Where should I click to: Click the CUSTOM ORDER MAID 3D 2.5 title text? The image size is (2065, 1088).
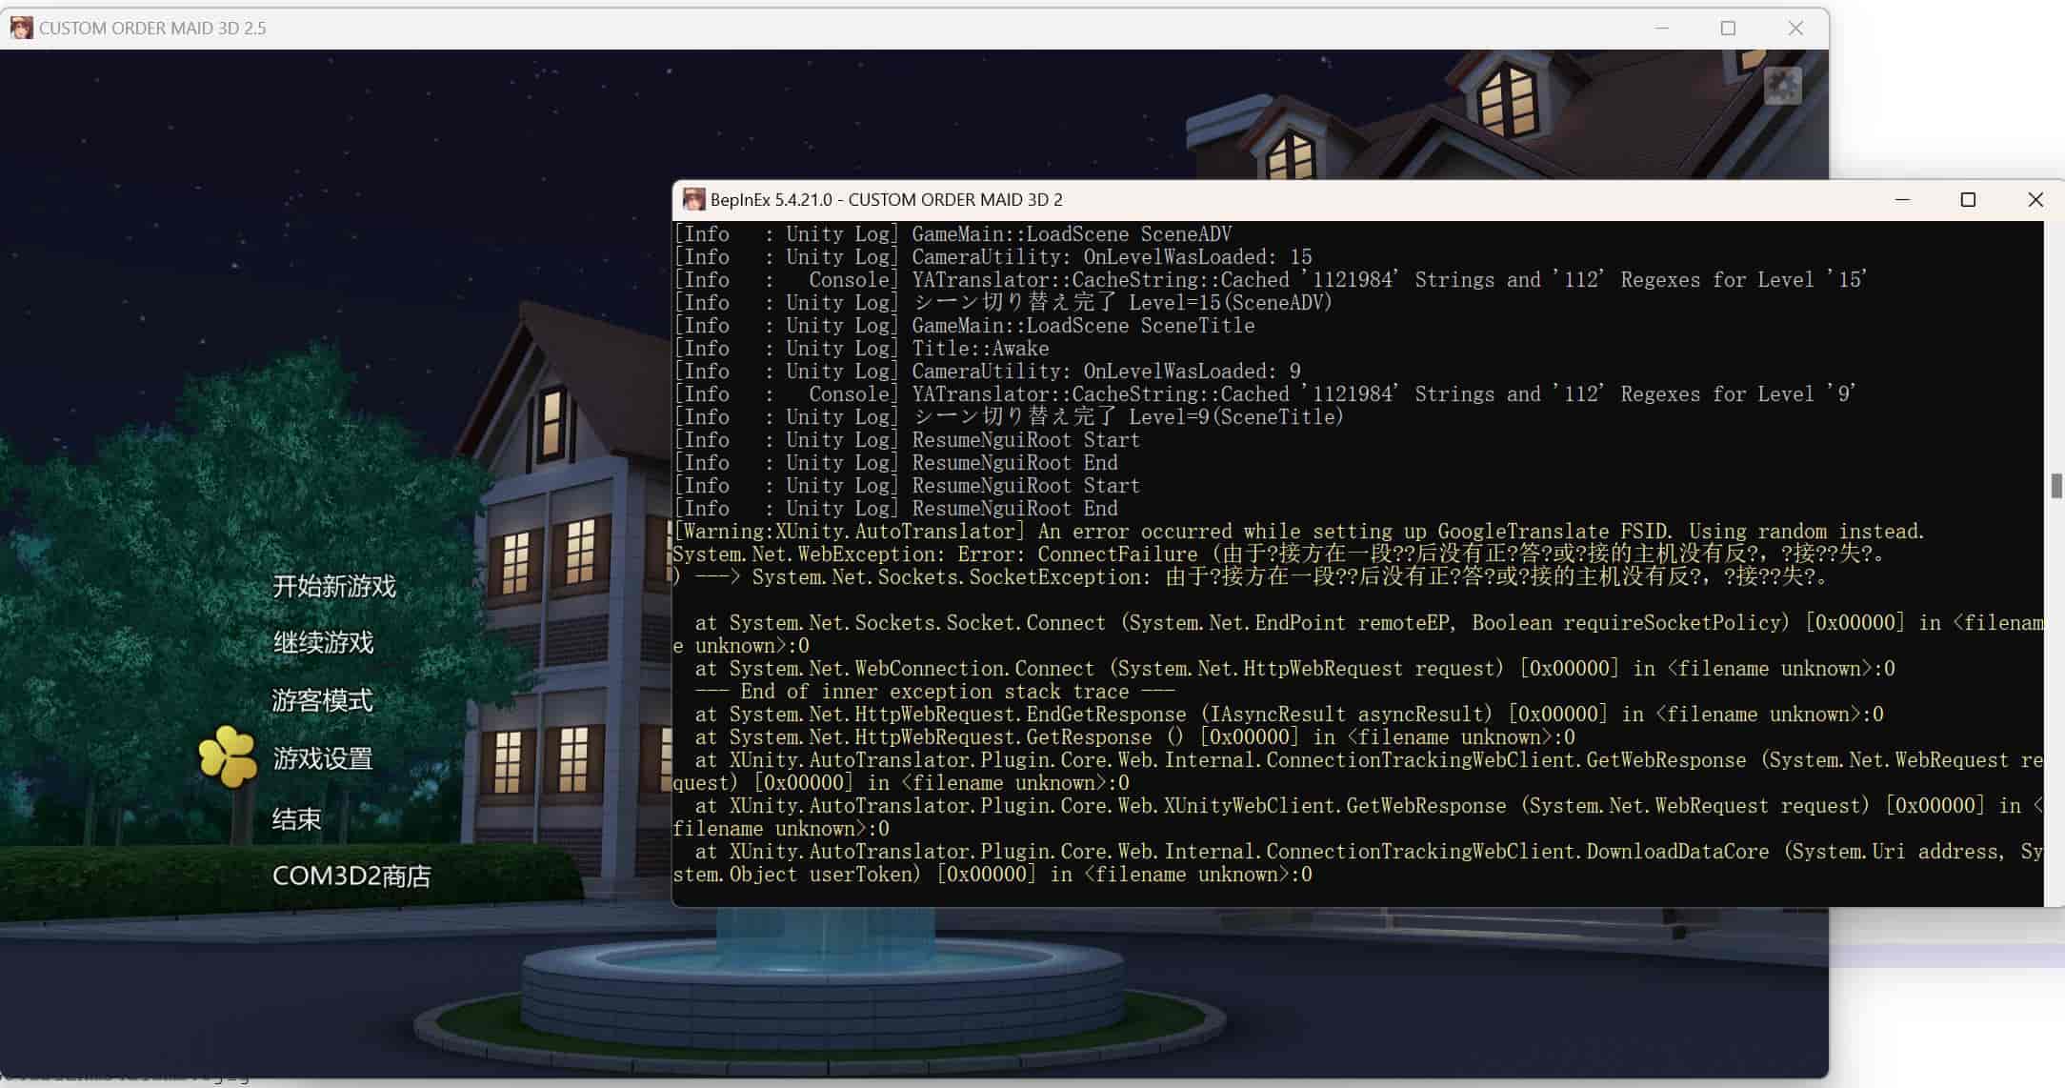coord(152,28)
